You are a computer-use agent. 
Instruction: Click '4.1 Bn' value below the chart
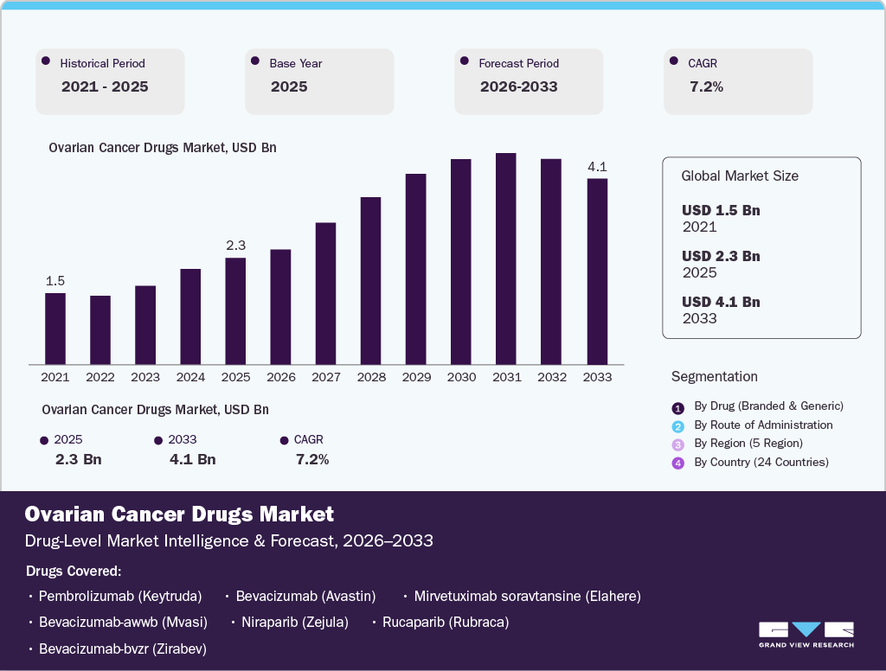(x=193, y=459)
